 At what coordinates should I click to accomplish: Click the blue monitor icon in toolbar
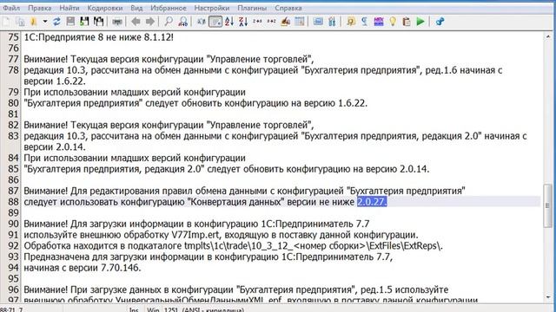(318, 22)
